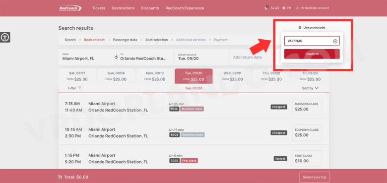387x183 pixels.
Task: Select the Sat, 09/17 date tab
Action: click(x=77, y=76)
